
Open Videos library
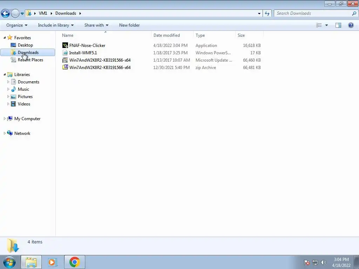[x=24, y=104]
